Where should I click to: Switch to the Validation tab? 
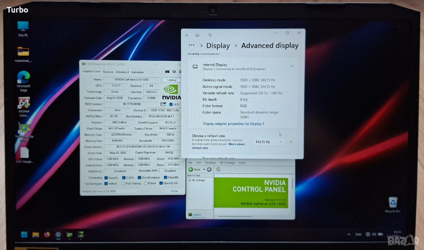coord(137,72)
